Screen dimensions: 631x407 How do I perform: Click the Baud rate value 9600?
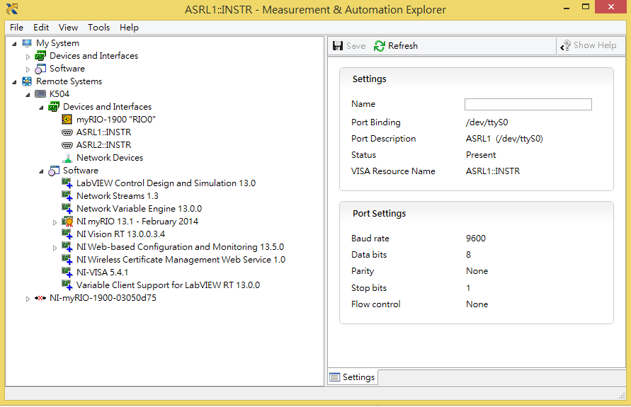[476, 239]
